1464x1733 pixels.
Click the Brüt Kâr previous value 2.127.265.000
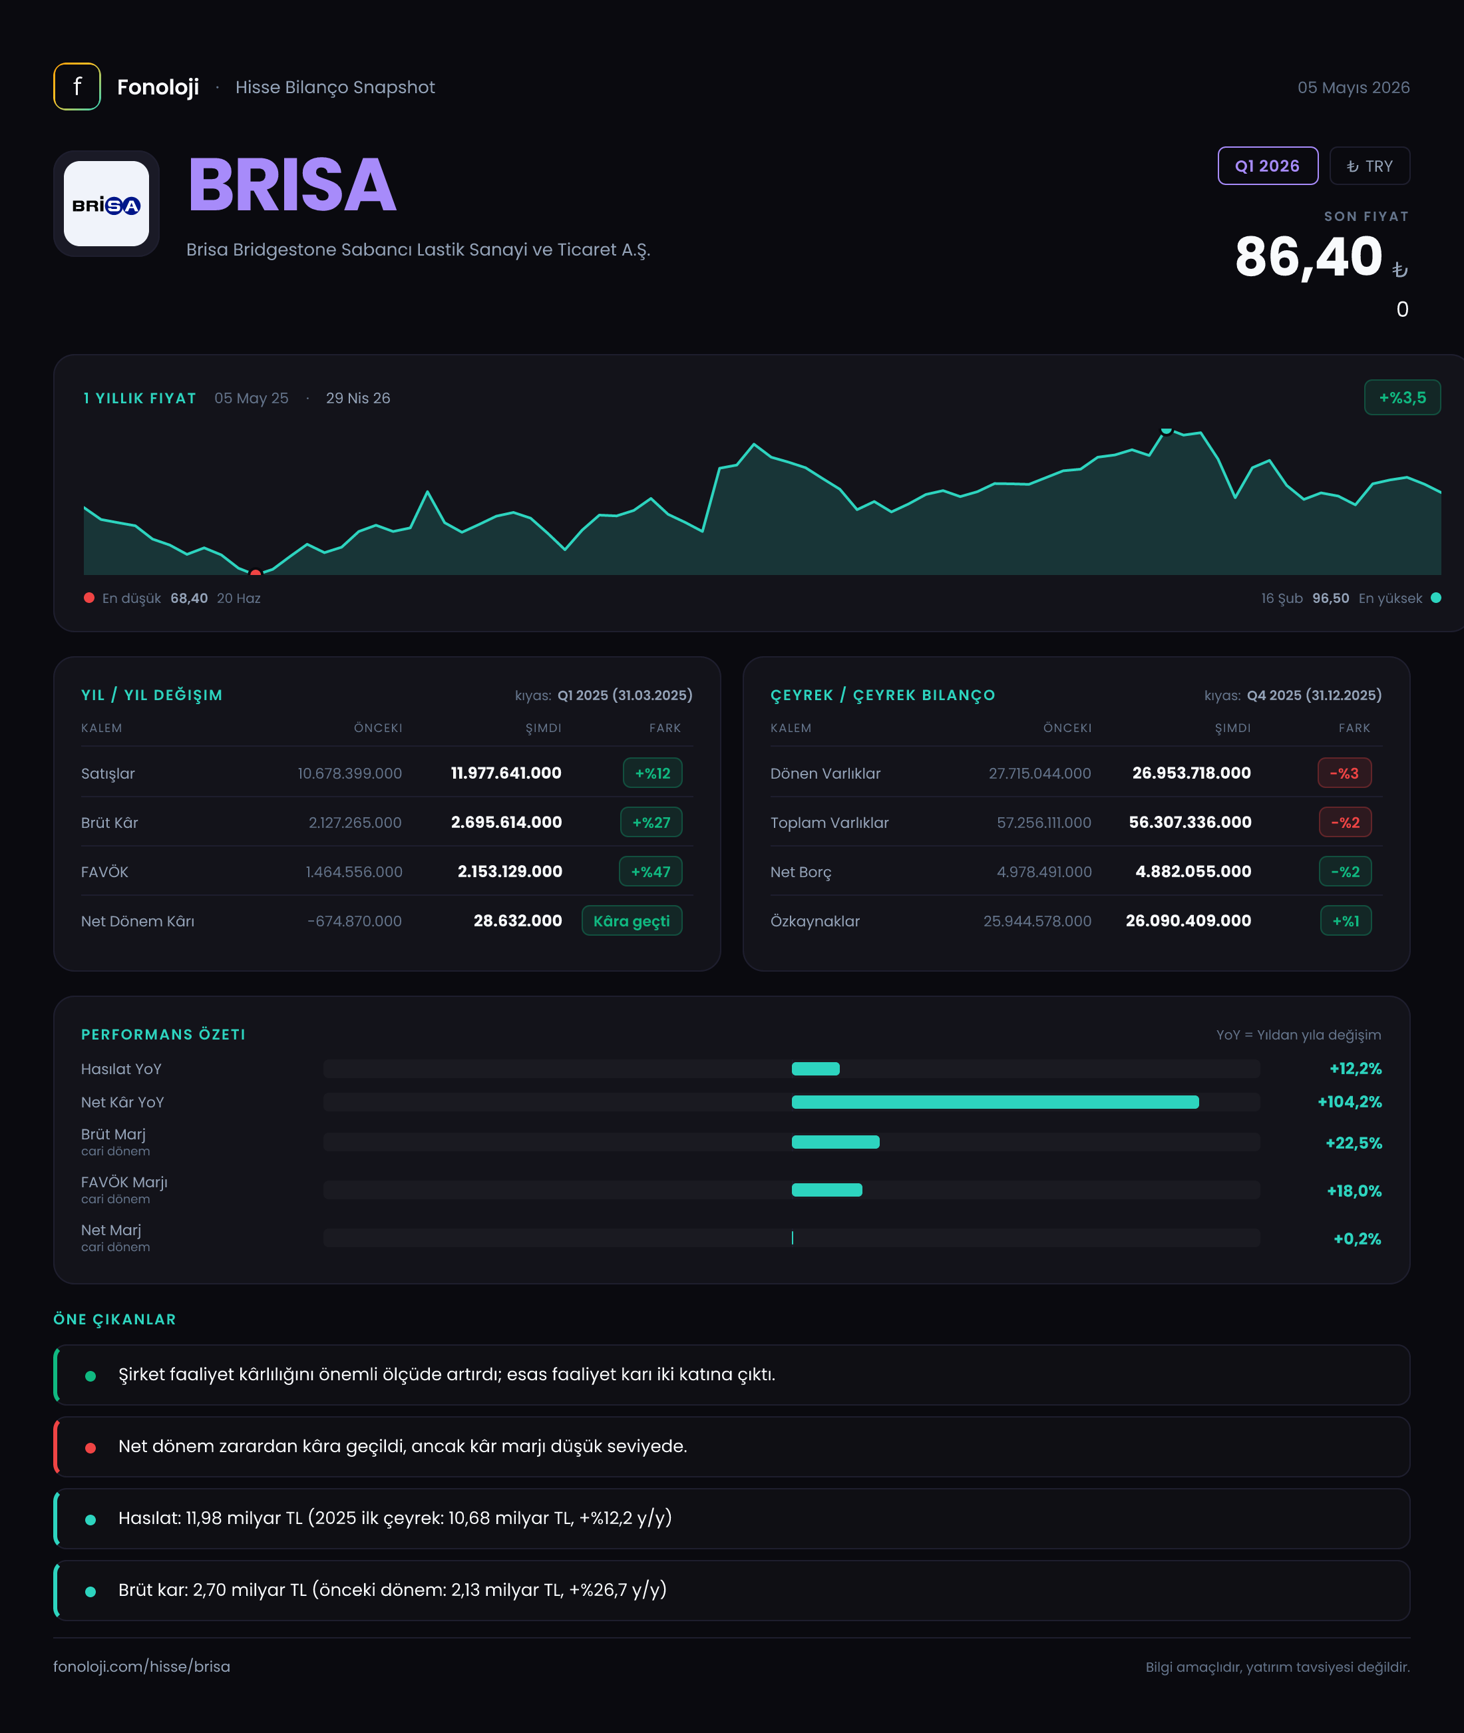pyautogui.click(x=355, y=823)
